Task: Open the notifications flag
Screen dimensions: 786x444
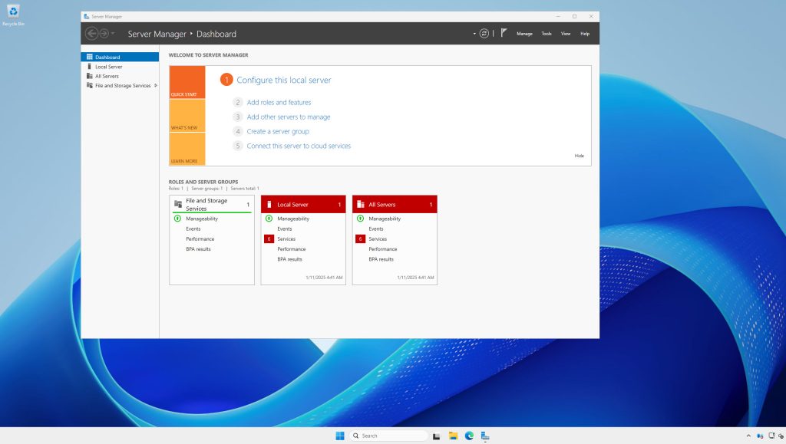Action: tap(504, 33)
